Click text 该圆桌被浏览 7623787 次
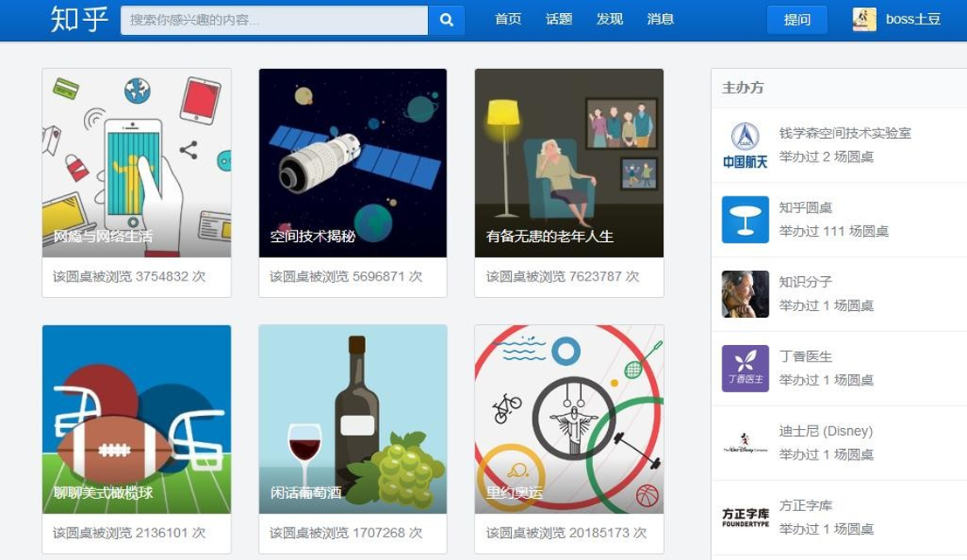Image resolution: width=967 pixels, height=560 pixels. 563,276
